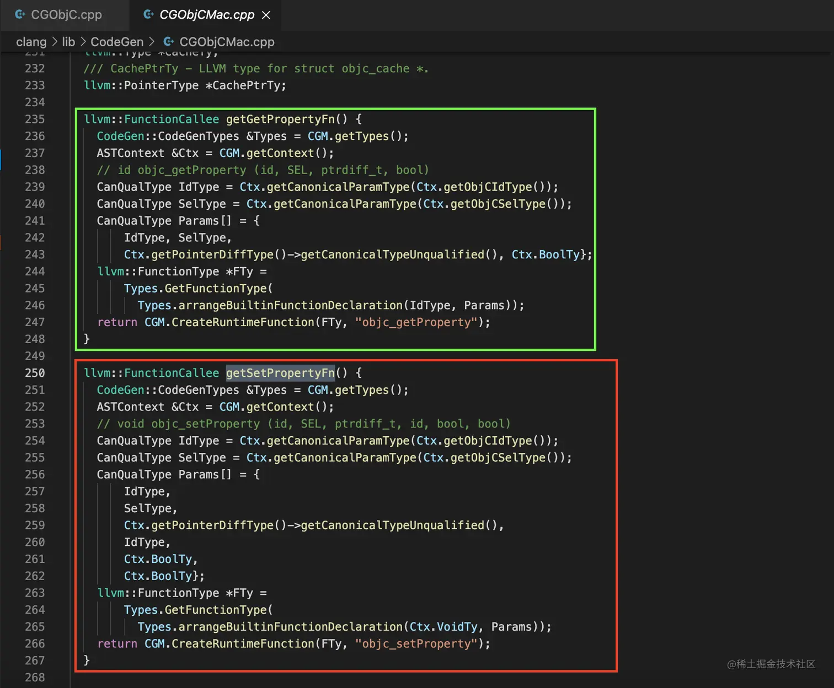The height and width of the screenshot is (688, 834).
Task: Click line number 267 to select that line
Action: pos(35,660)
